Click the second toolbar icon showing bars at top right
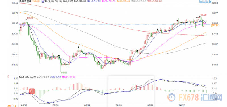Viewport: 227px width, 107px height. tap(204, 1)
